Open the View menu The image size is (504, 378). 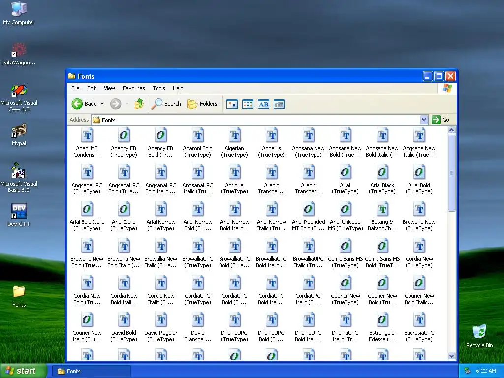(109, 88)
